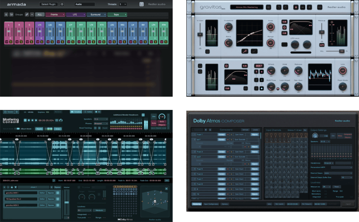
Task: Click Connect on Track 1
Action: [x=222, y=135]
